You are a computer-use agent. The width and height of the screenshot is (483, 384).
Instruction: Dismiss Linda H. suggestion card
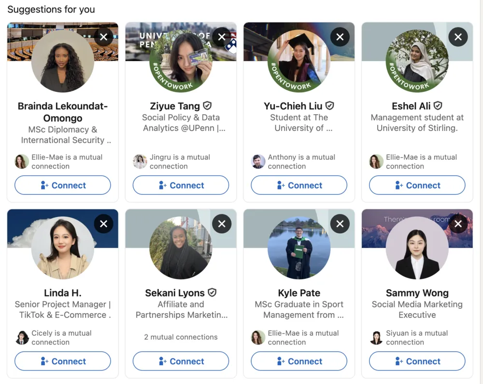(x=103, y=224)
